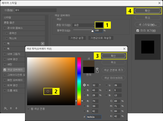Image resolution: width=163 pixels, height=121 pixels.
Task: Move effect down with down arrow icon
Action: tap(16, 108)
